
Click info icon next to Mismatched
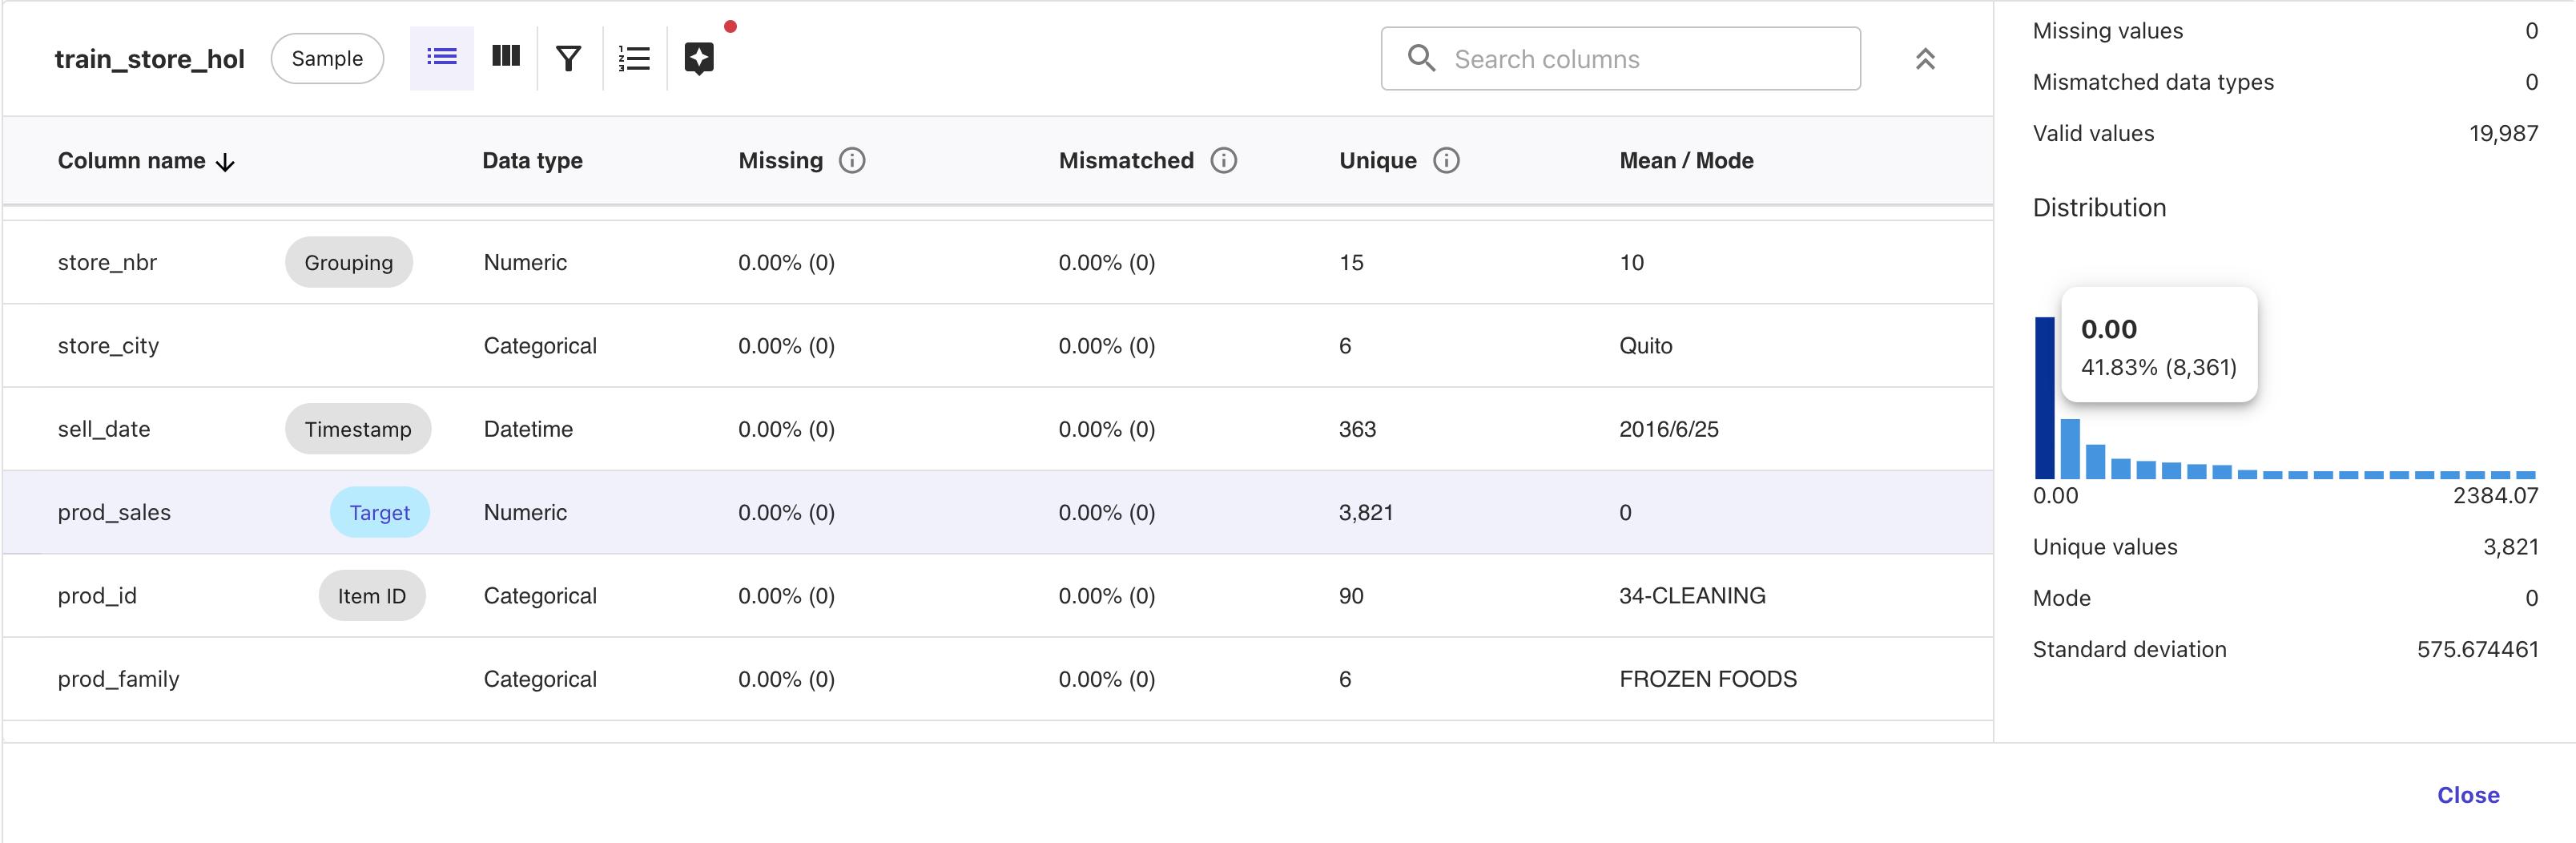(1223, 161)
